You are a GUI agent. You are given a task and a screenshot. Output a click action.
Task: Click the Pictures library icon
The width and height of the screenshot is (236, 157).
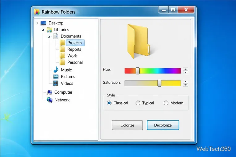click(x=56, y=77)
